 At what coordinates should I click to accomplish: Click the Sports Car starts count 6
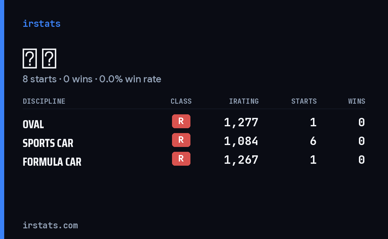pyautogui.click(x=313, y=141)
